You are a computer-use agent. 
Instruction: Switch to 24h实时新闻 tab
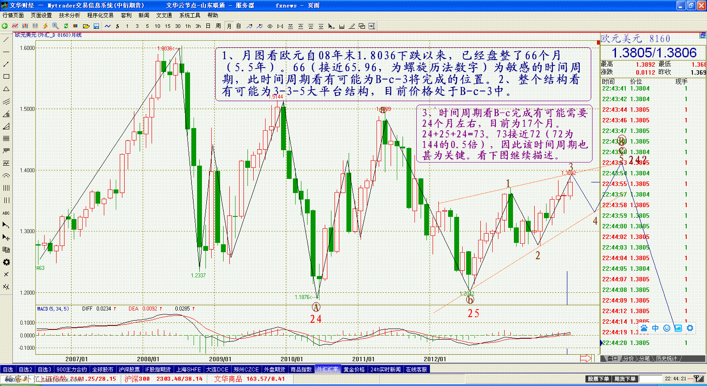[x=385, y=369]
